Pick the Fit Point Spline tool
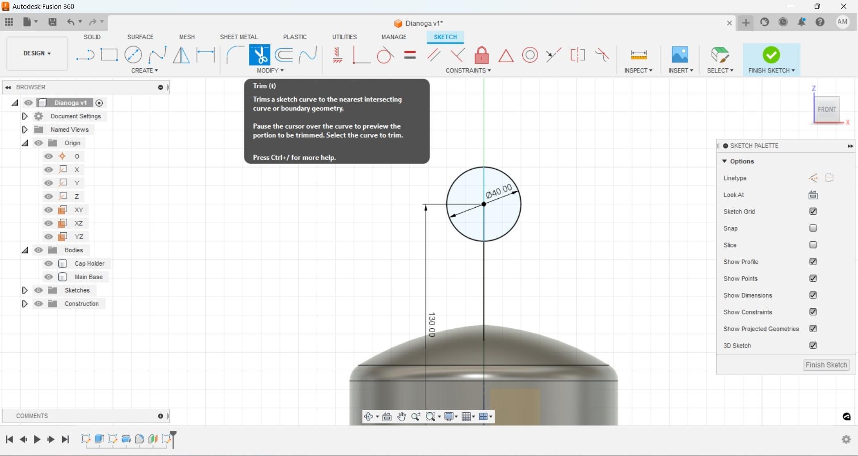Screen dimensions: 858x456 point(157,55)
